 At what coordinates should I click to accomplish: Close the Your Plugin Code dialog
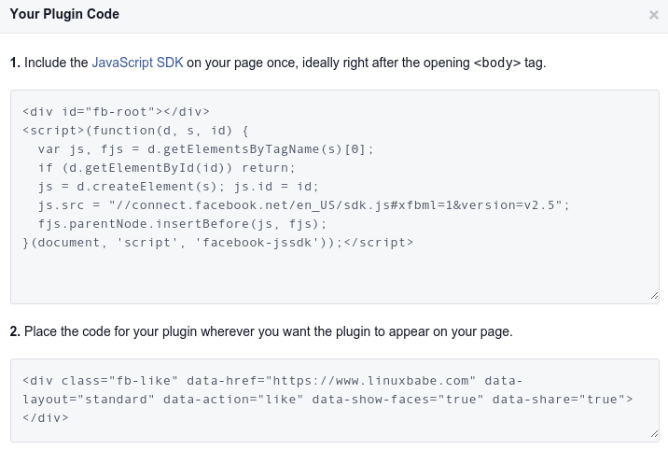(654, 15)
